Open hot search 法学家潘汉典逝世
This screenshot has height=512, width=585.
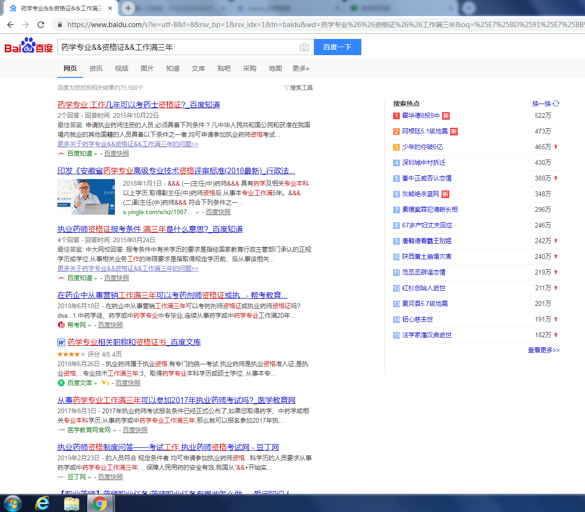[x=427, y=335]
